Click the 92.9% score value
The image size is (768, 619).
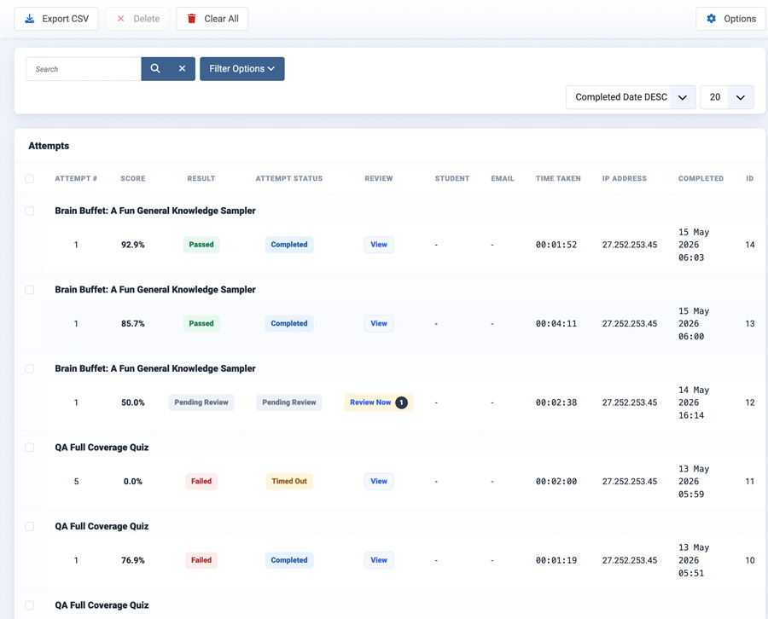coord(133,245)
